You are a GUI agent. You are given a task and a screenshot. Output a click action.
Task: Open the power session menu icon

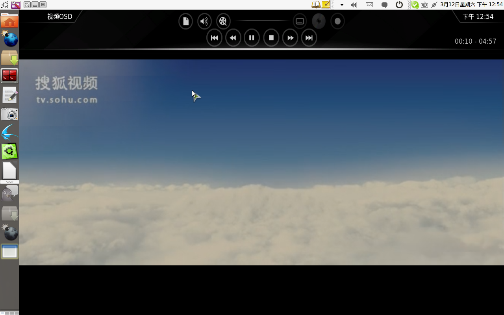tap(399, 5)
